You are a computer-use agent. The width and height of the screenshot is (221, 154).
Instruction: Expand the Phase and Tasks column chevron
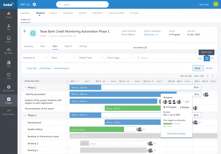point(67,81)
